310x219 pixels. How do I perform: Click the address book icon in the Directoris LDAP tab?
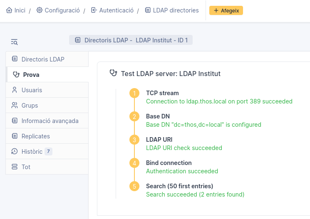tap(15, 59)
